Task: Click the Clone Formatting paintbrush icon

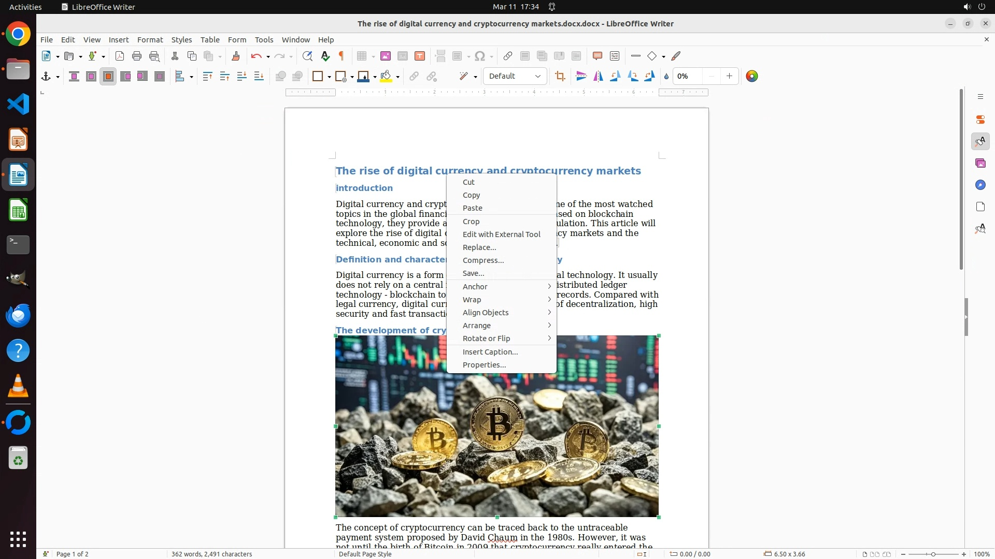Action: point(236,56)
